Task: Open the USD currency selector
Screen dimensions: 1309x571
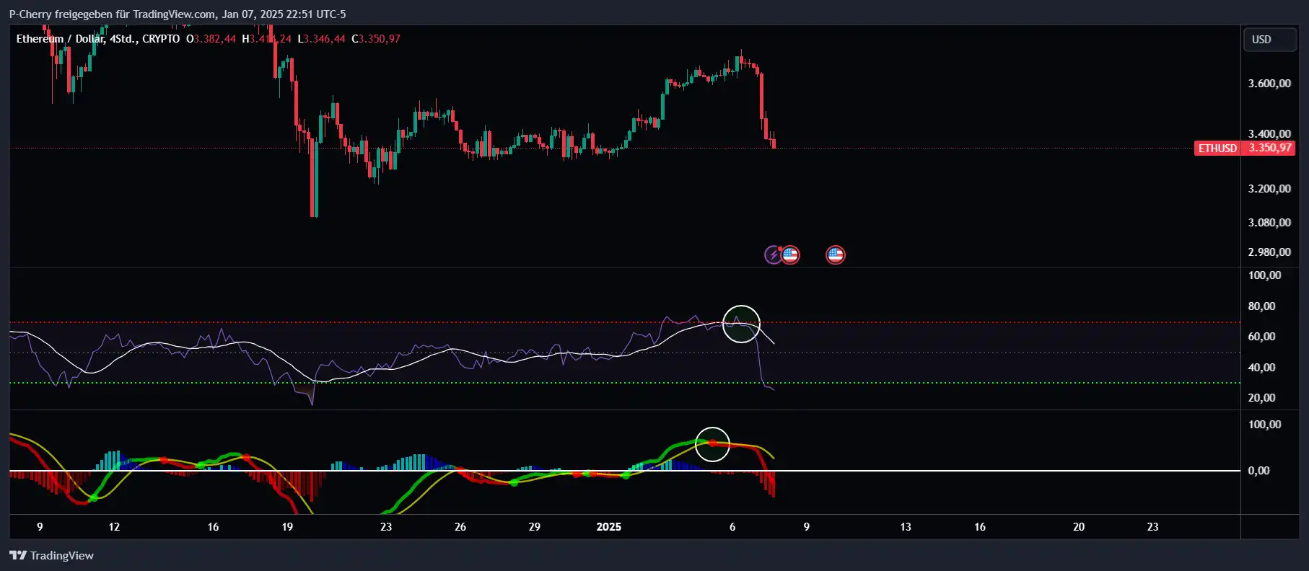Action: pos(1269,40)
